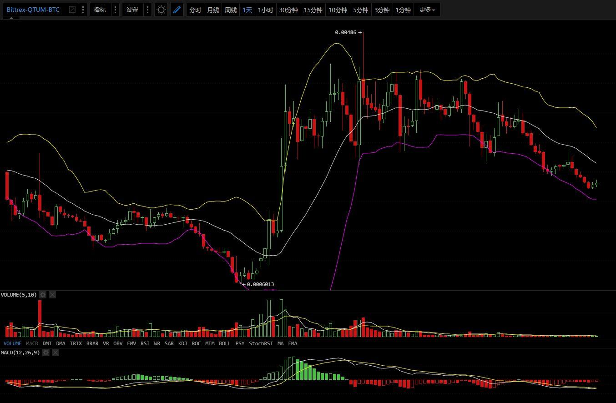
Task: Click the 0.00486 high price label
Action: (x=346, y=32)
